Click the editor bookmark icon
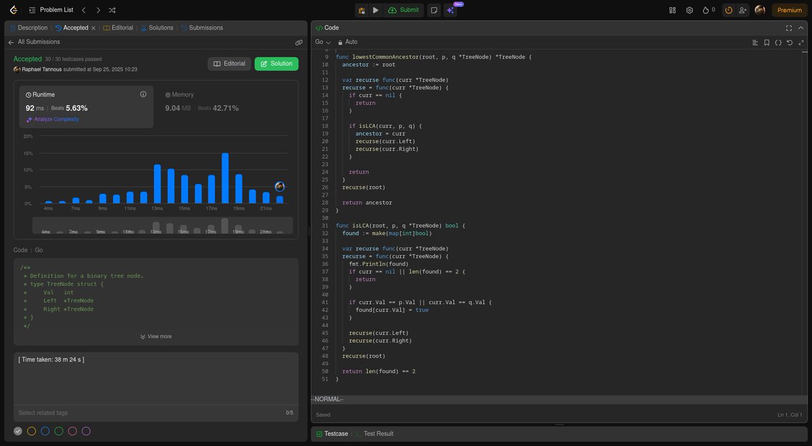812x446 pixels. coord(767,42)
